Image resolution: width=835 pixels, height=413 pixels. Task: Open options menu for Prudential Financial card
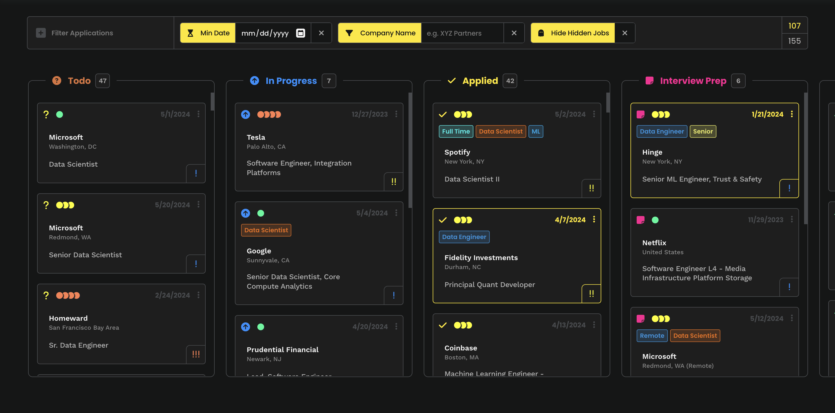[x=396, y=326]
